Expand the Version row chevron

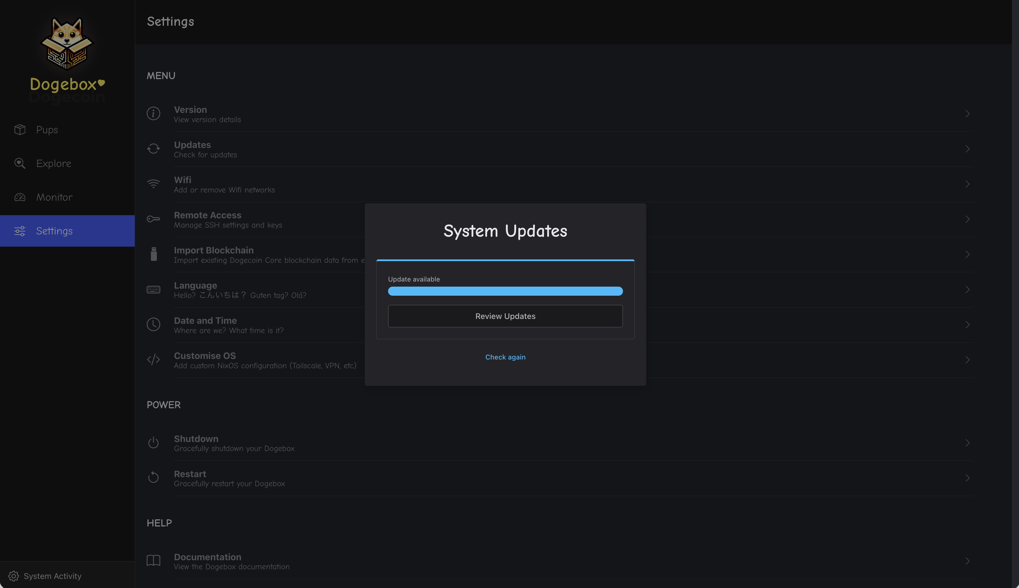967,114
